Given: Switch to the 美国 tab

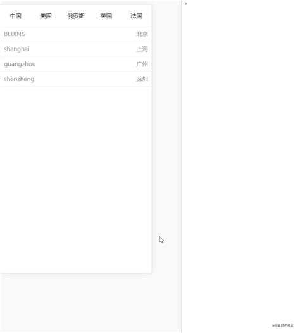Looking at the screenshot, I should 46,16.
